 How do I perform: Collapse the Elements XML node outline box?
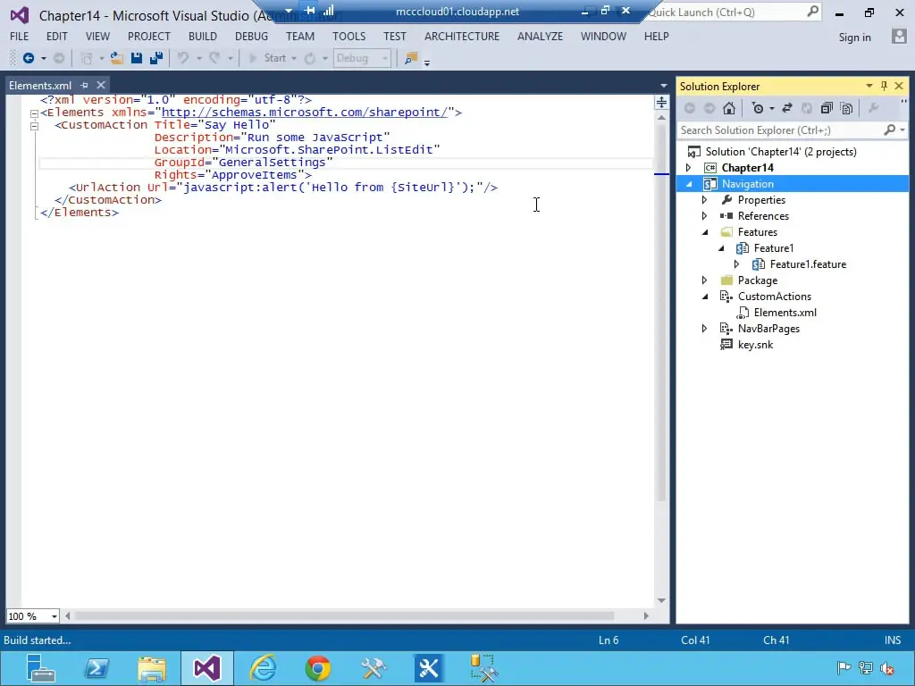(35, 113)
